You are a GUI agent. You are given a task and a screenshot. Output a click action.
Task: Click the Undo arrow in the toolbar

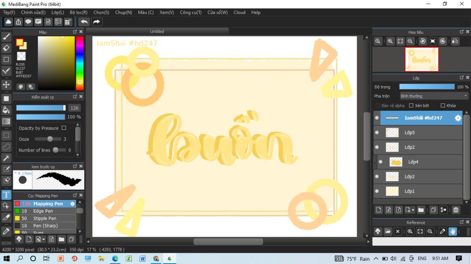click(84, 22)
